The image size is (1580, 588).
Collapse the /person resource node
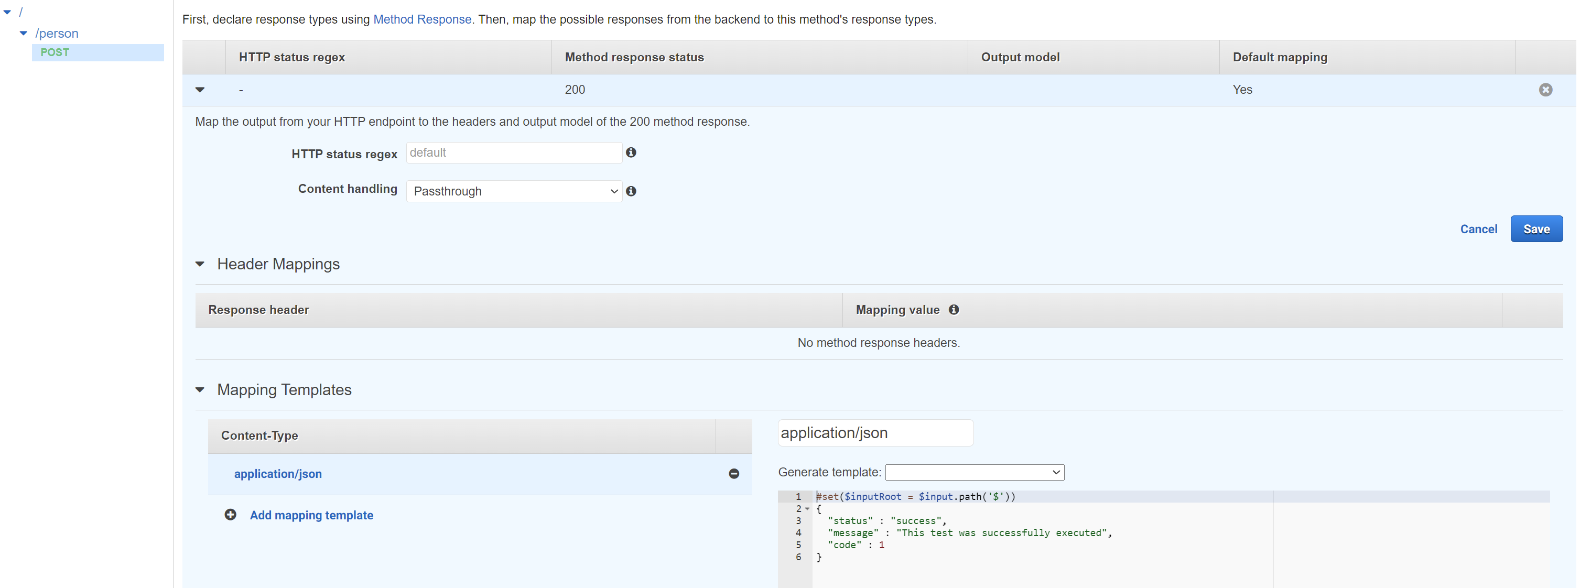pos(24,34)
